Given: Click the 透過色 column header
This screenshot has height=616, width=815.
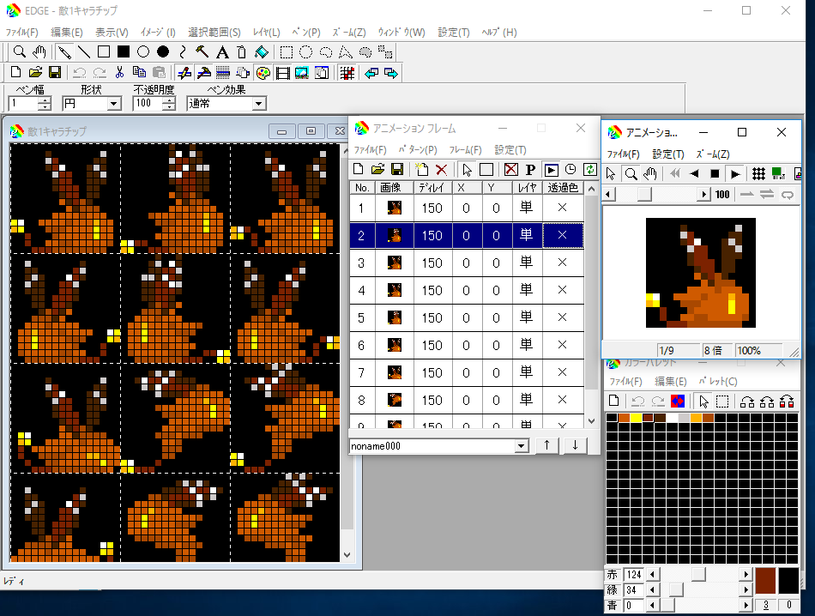Looking at the screenshot, I should click(x=563, y=188).
